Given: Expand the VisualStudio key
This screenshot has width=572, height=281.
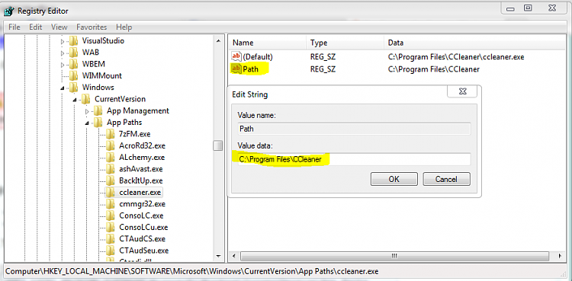Looking at the screenshot, I should [x=63, y=41].
